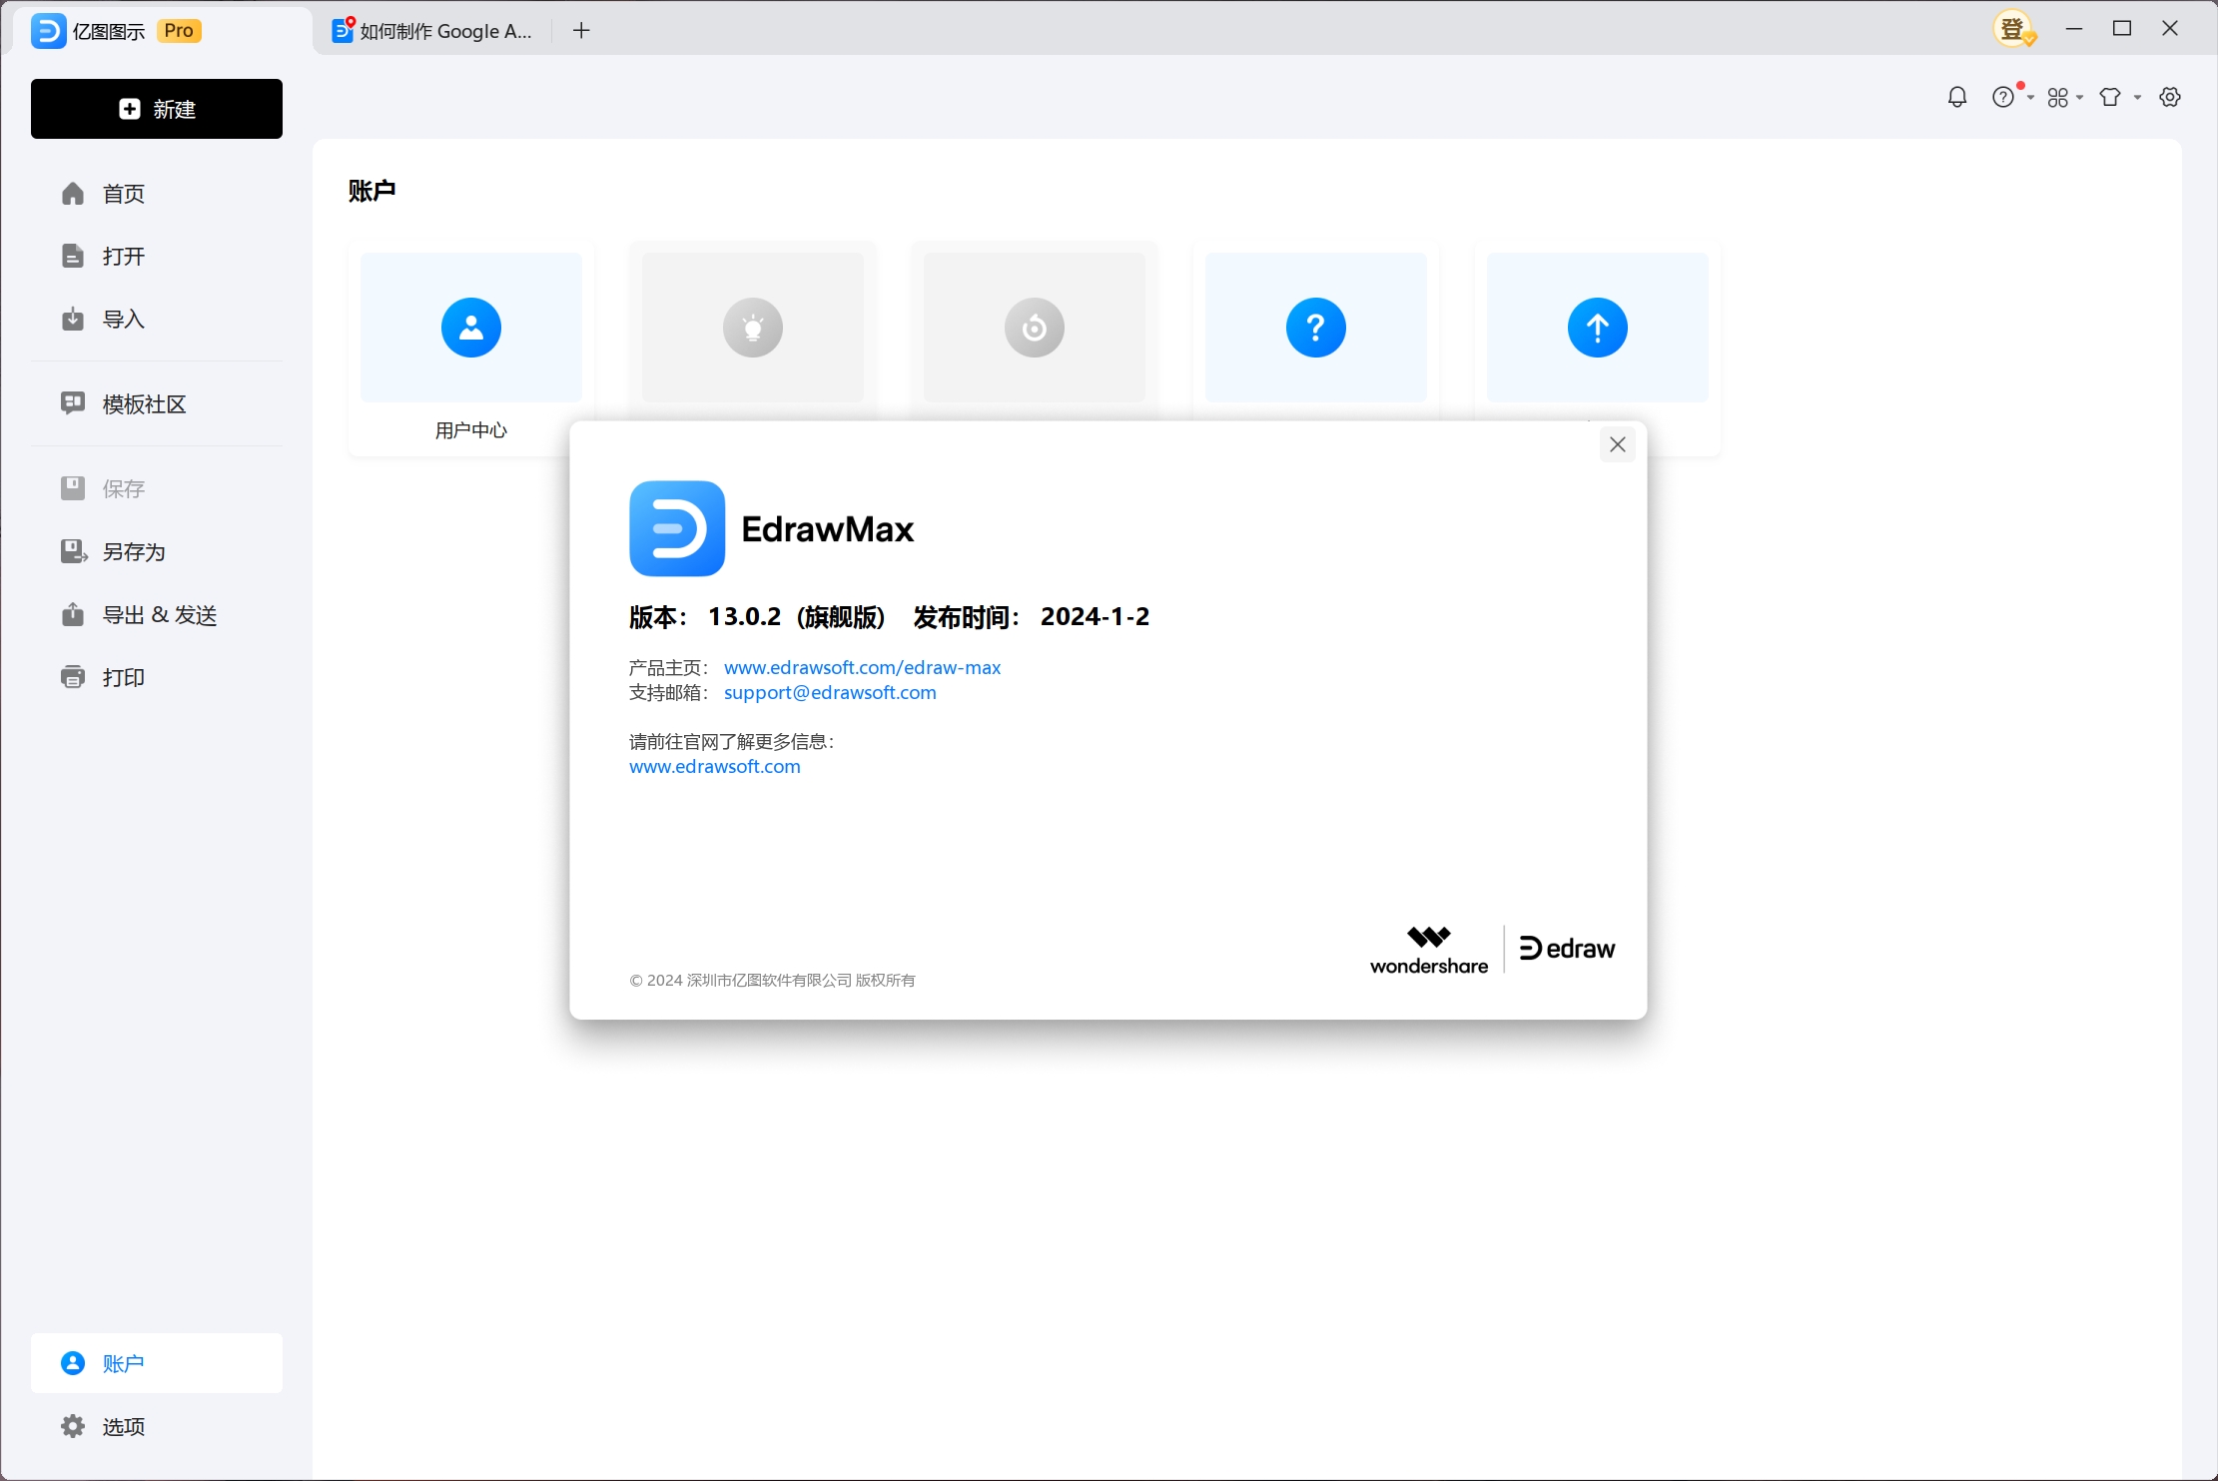2218x1481 pixels.
Task: Open 选项 settings at sidebar bottom
Action: click(x=157, y=1426)
